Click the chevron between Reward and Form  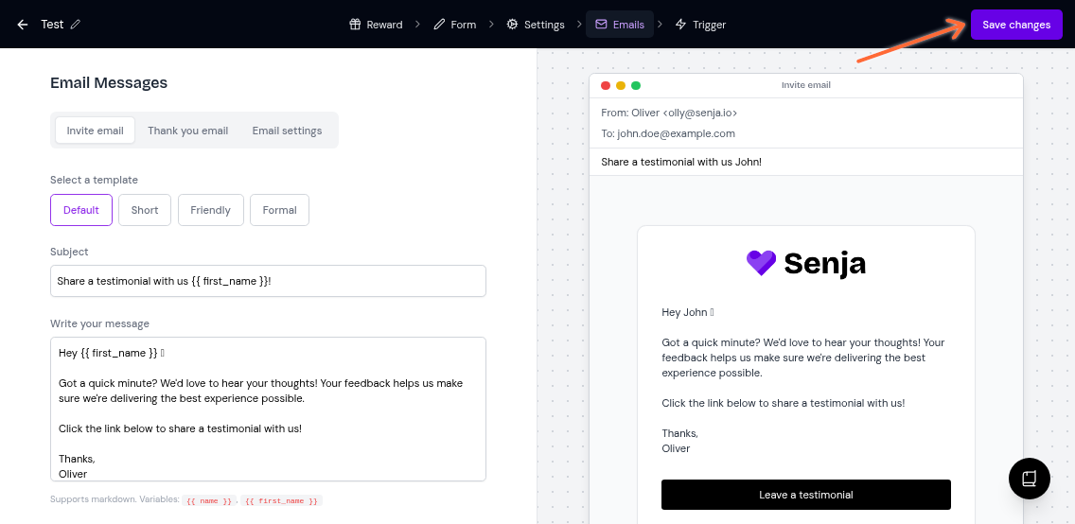pos(418,25)
